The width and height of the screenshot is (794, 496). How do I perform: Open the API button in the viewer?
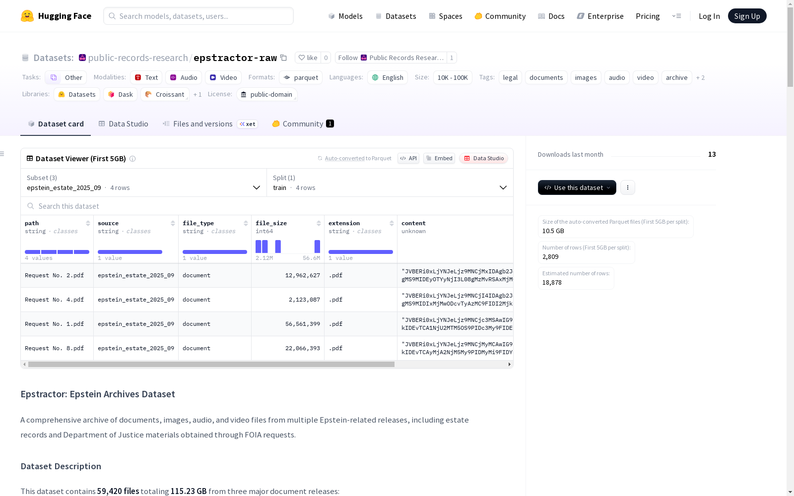(x=408, y=158)
